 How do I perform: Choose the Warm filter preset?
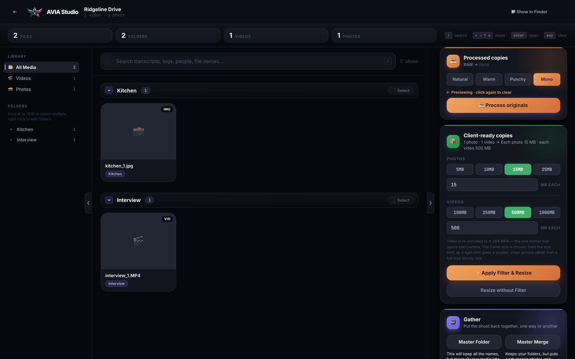pos(489,80)
